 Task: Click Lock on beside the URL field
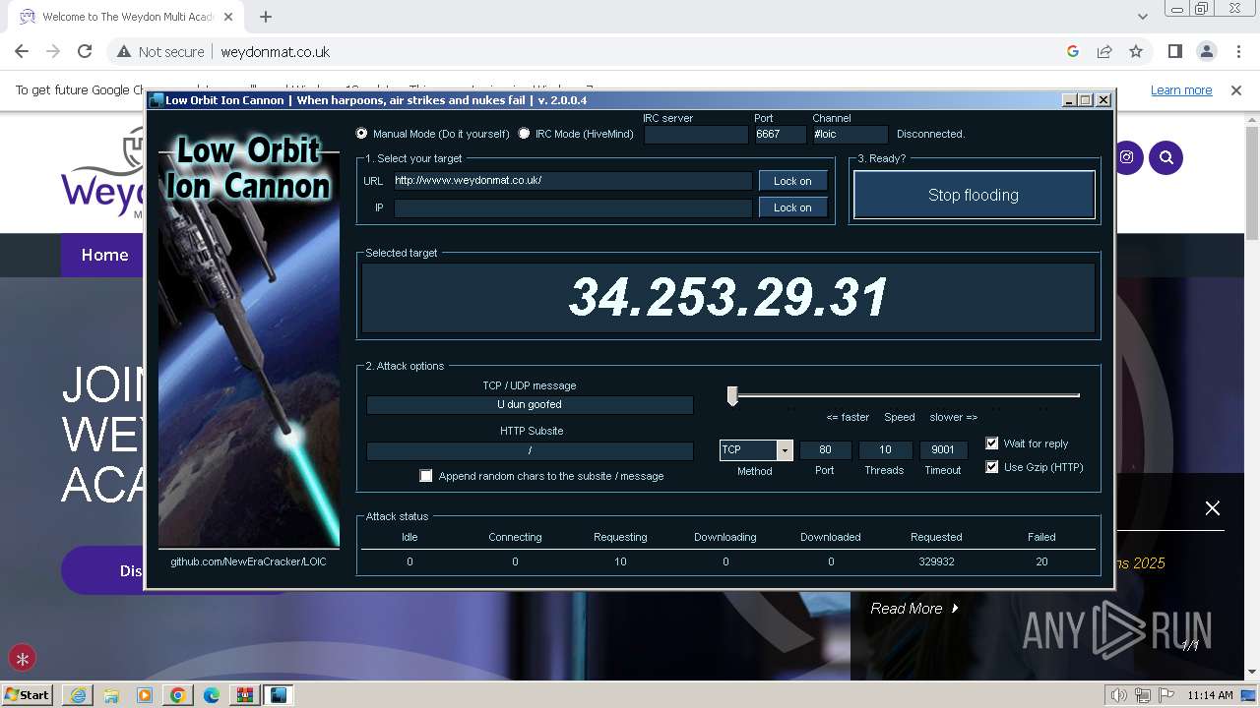point(792,181)
